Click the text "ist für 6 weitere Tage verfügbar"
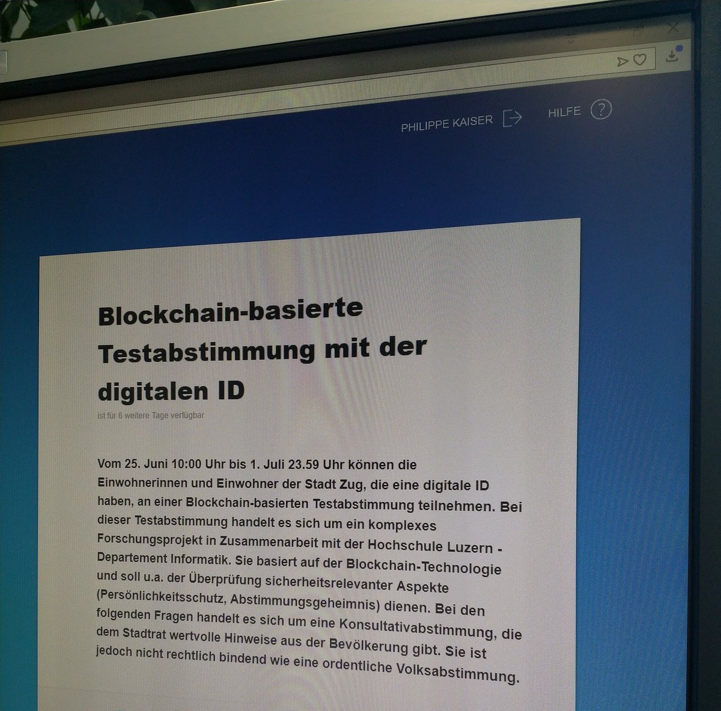This screenshot has width=721, height=711. (151, 415)
